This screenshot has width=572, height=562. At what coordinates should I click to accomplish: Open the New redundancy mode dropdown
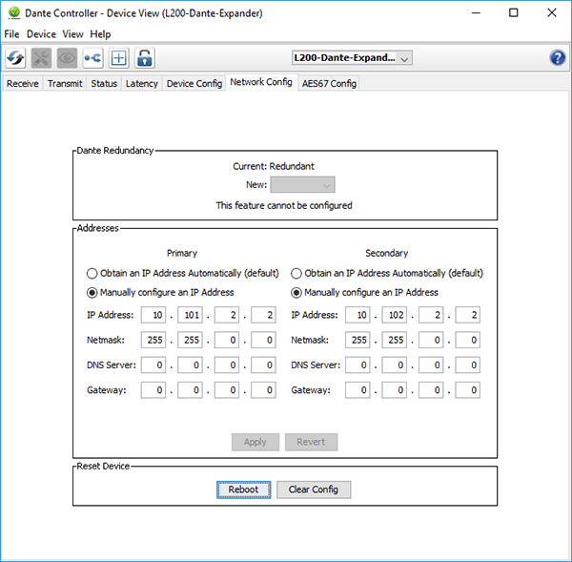[302, 185]
